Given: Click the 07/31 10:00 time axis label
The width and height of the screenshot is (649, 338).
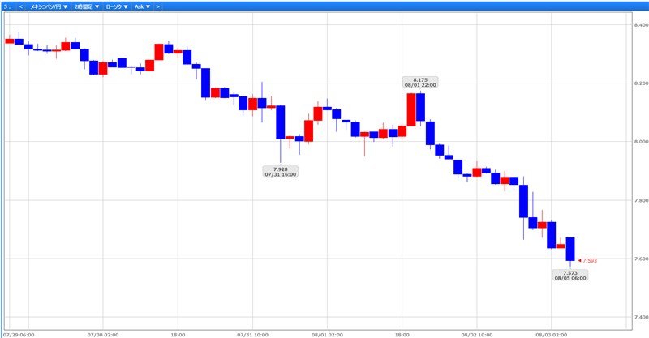Looking at the screenshot, I should point(252,333).
